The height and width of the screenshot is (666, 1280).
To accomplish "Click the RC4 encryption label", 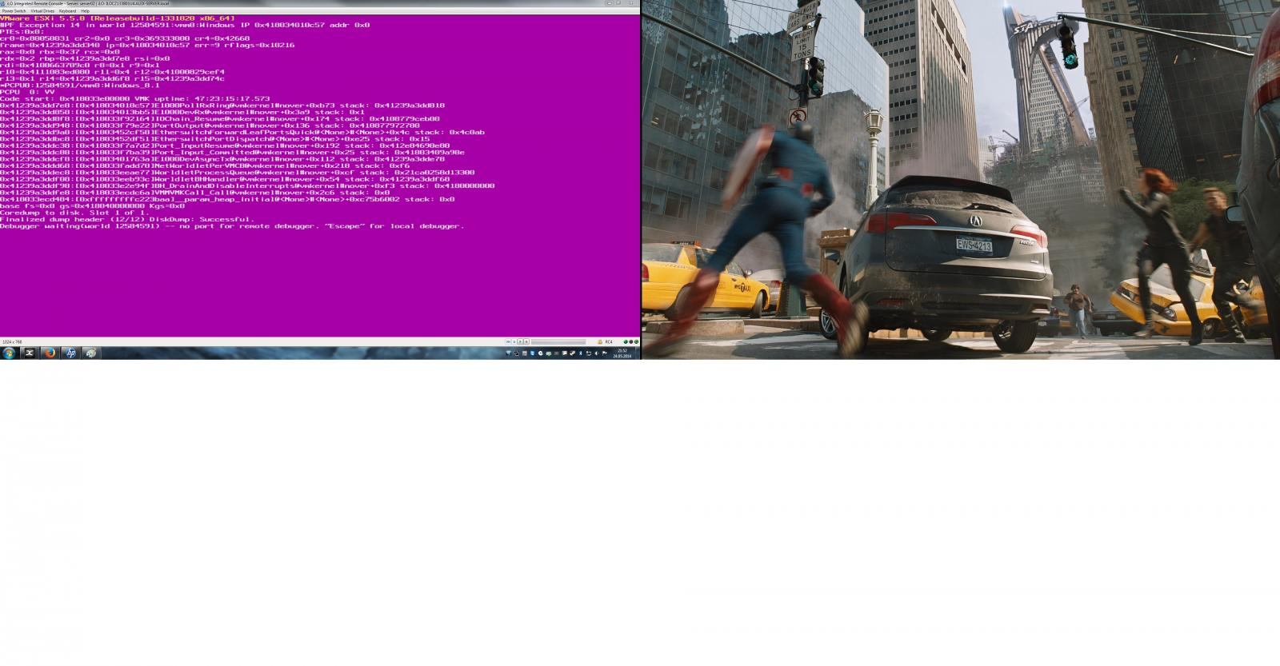I will pyautogui.click(x=609, y=341).
